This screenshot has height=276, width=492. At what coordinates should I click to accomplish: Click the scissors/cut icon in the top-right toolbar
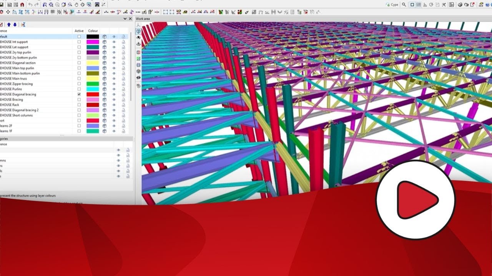pyautogui.click(x=444, y=5)
